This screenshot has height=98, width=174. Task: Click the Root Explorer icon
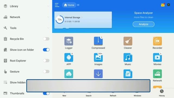(x=5, y=61)
